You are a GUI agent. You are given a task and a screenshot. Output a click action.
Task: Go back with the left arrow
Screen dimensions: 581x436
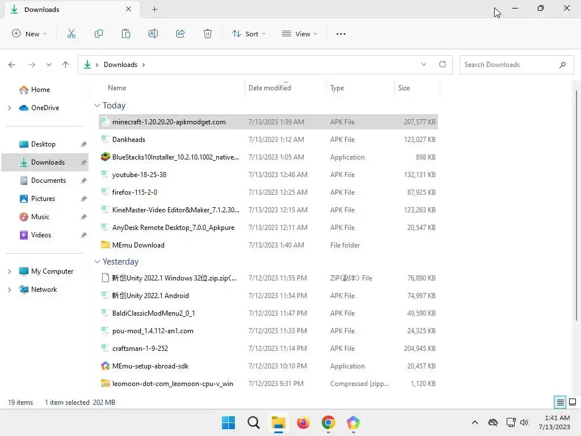(x=12, y=65)
